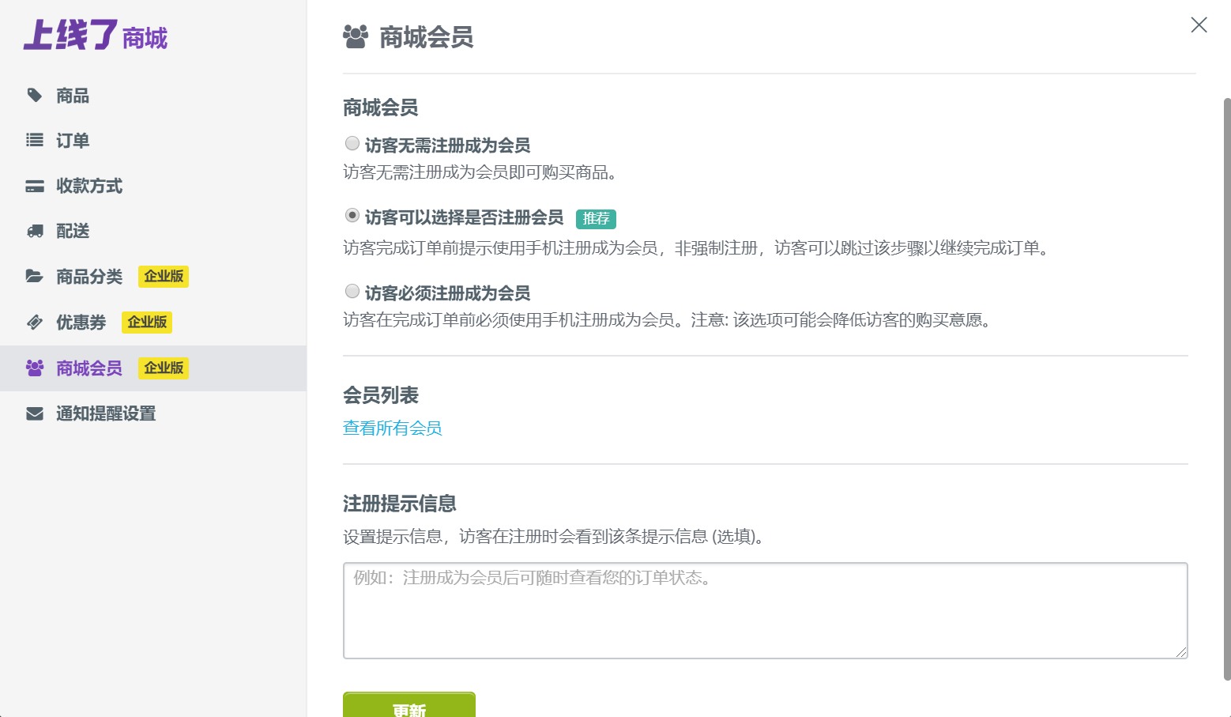Select 访客可以选择是否注册会员 option
Viewport: 1231px width, 717px height.
(x=352, y=213)
